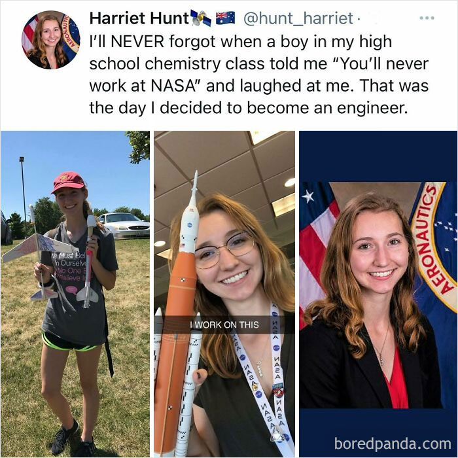Click the Australian flag emoji
Screen dimensions: 458x458
[x=225, y=18]
